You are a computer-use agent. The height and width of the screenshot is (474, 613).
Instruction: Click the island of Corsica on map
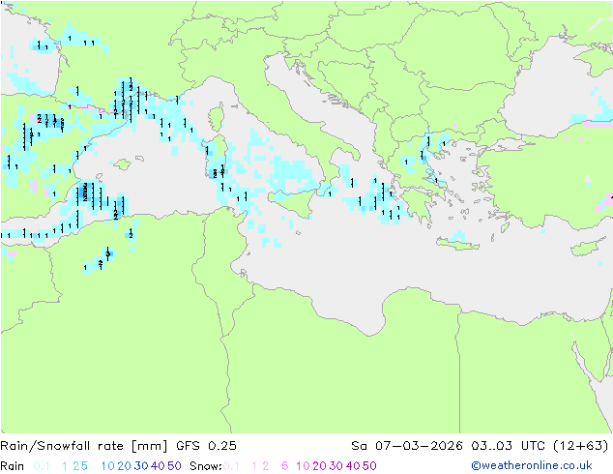pos(216,117)
